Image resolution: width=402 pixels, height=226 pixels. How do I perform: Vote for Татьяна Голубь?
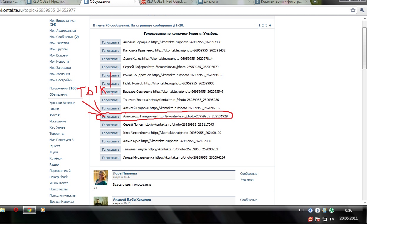click(x=110, y=149)
